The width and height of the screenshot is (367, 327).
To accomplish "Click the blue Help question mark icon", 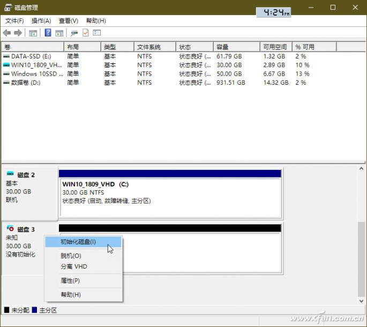I will [x=48, y=33].
